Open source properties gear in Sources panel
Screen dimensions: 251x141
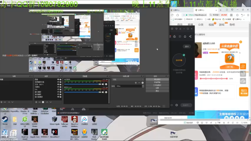pyautogui.click(x=43, y=102)
